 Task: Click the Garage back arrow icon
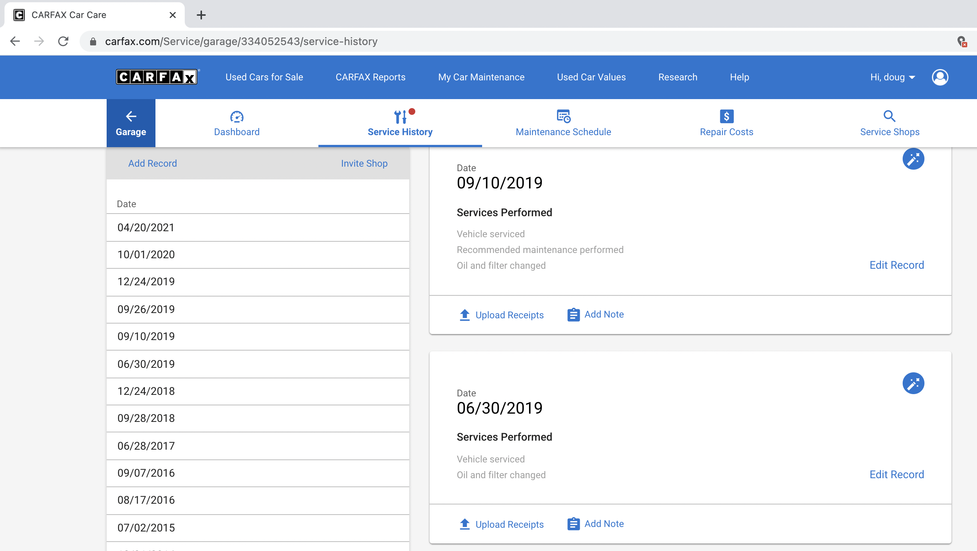(x=131, y=116)
